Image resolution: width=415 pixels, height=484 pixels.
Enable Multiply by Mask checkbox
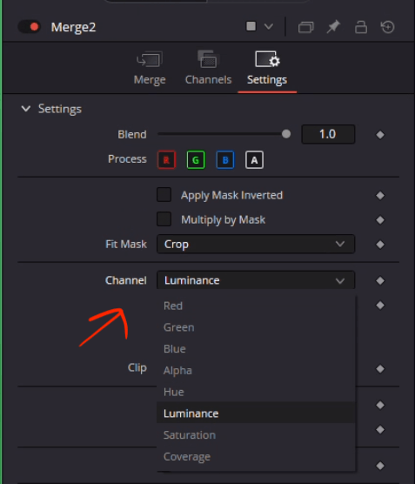[x=164, y=219]
